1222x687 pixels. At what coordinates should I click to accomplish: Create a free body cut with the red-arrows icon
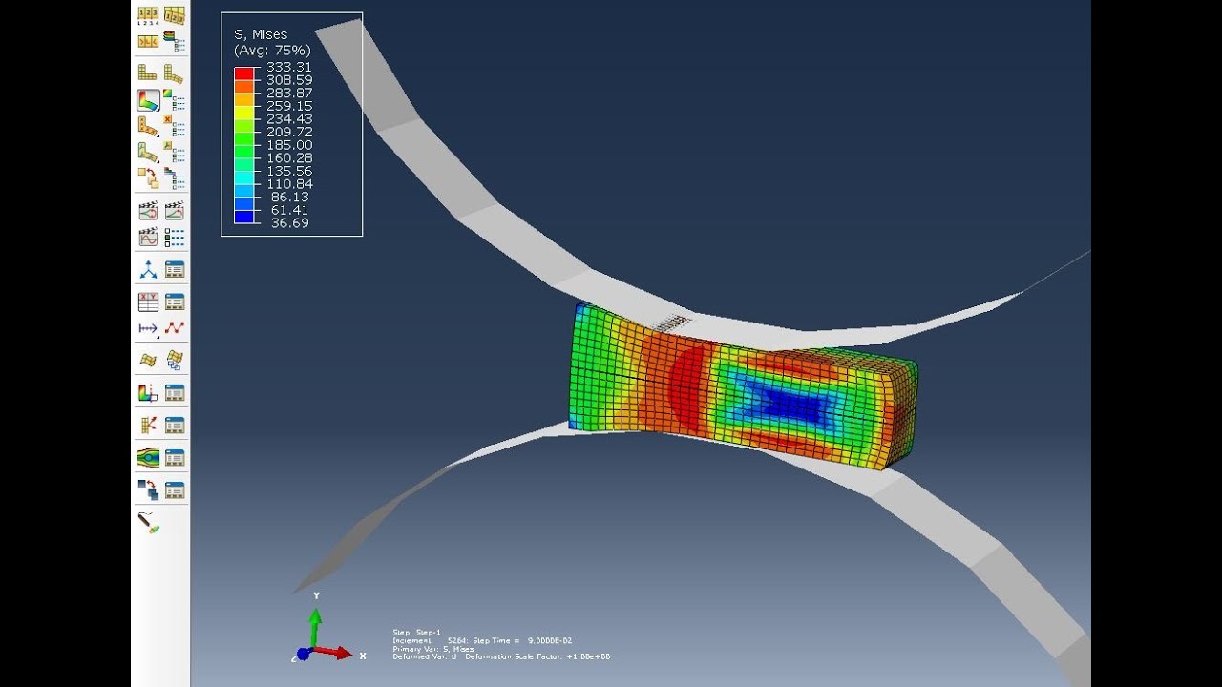[148, 425]
